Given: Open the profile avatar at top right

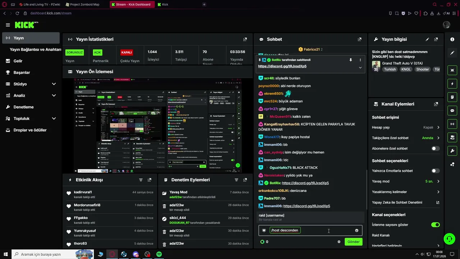Looking at the screenshot, I should click(x=447, y=25).
